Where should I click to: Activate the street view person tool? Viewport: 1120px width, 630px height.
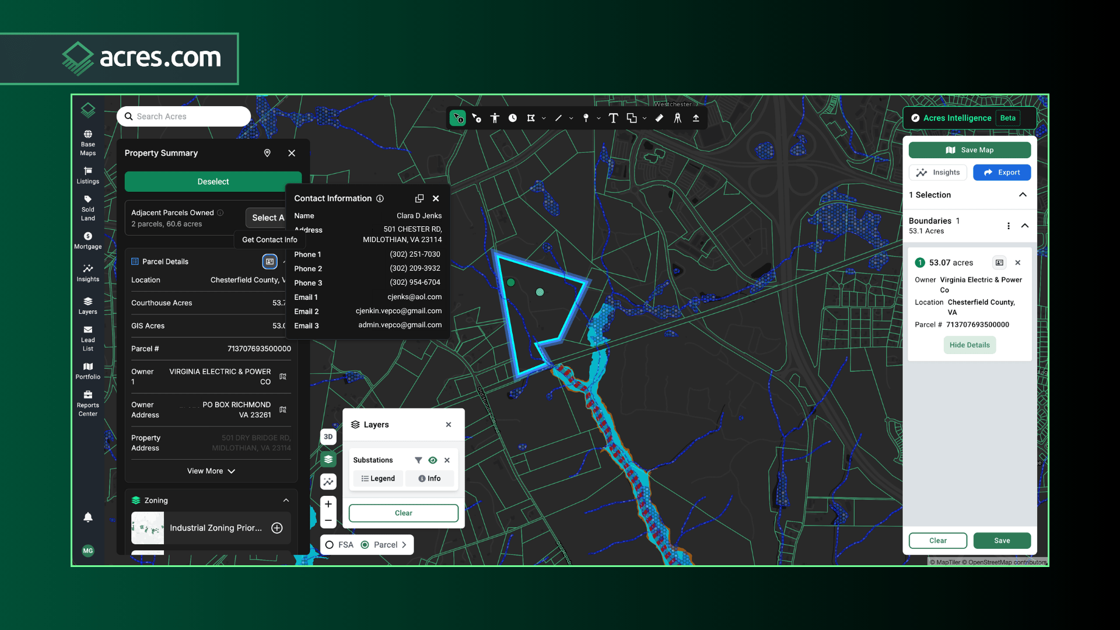[x=495, y=118]
